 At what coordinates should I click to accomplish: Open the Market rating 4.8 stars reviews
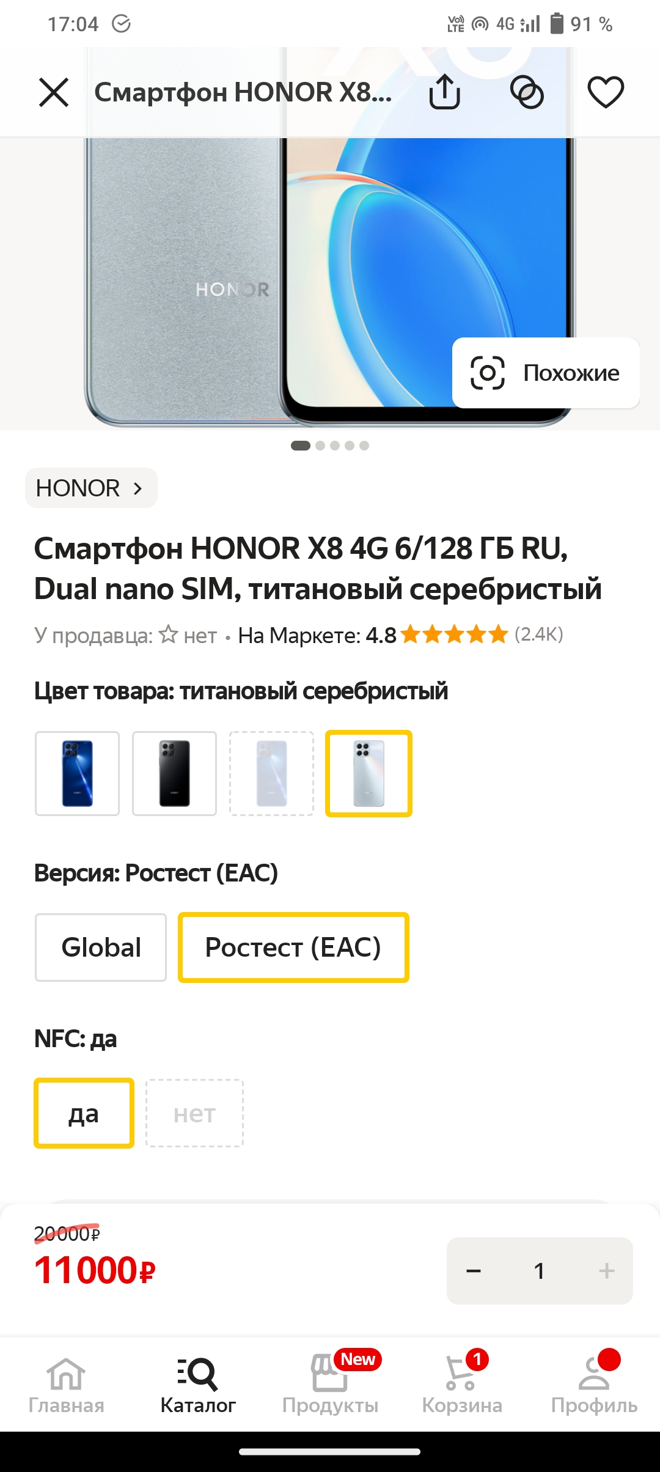(401, 635)
